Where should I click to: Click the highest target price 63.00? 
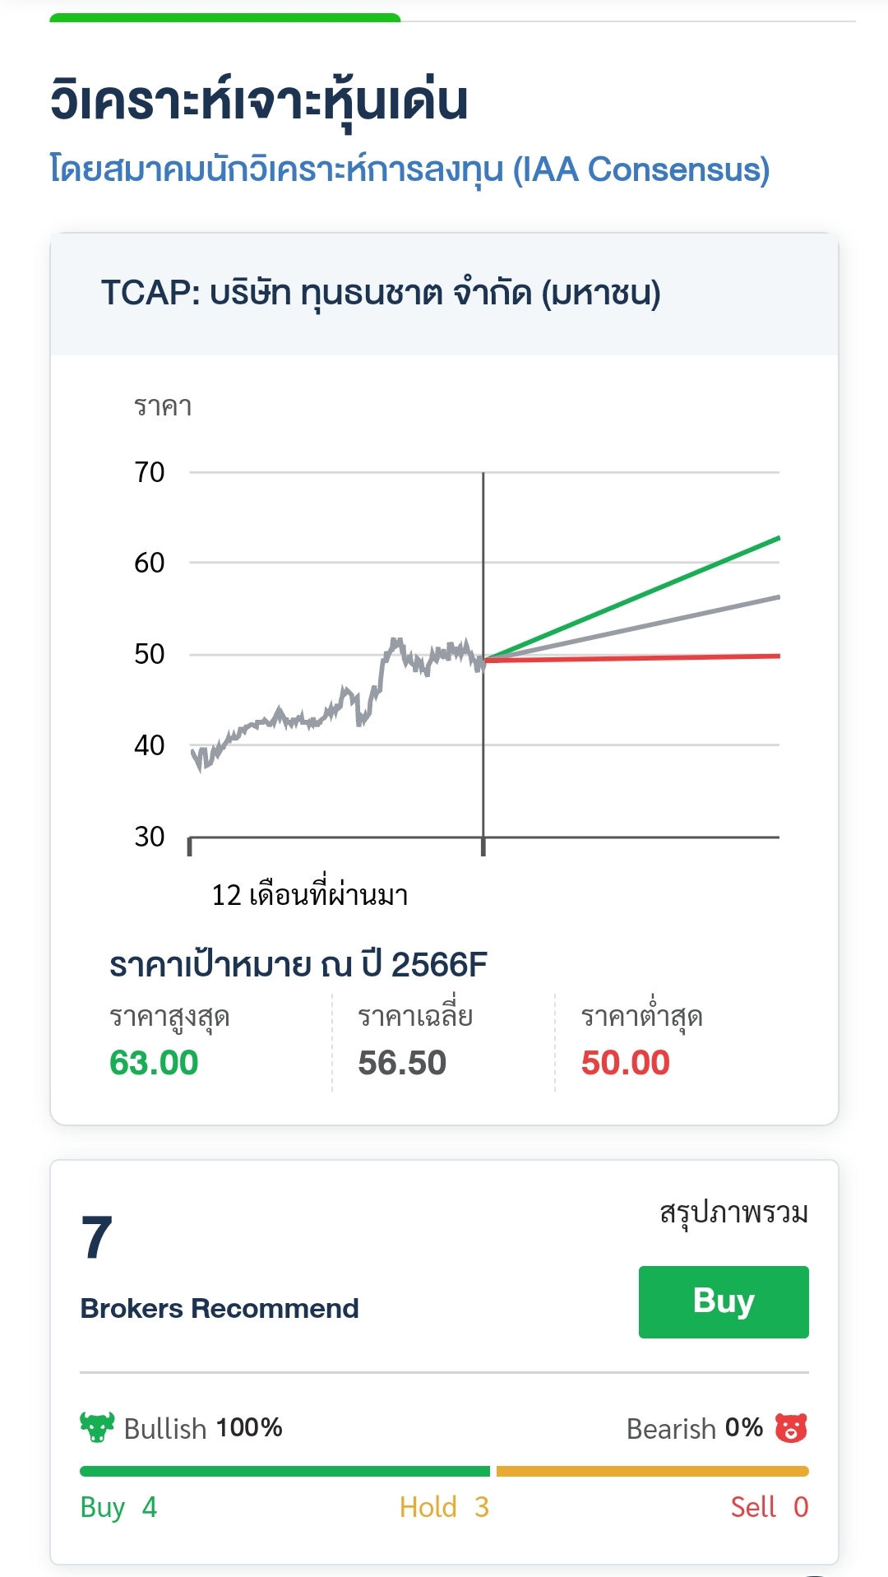click(x=154, y=1063)
